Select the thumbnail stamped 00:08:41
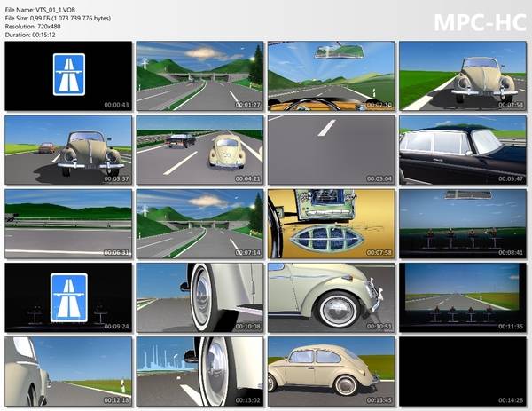 click(463, 224)
